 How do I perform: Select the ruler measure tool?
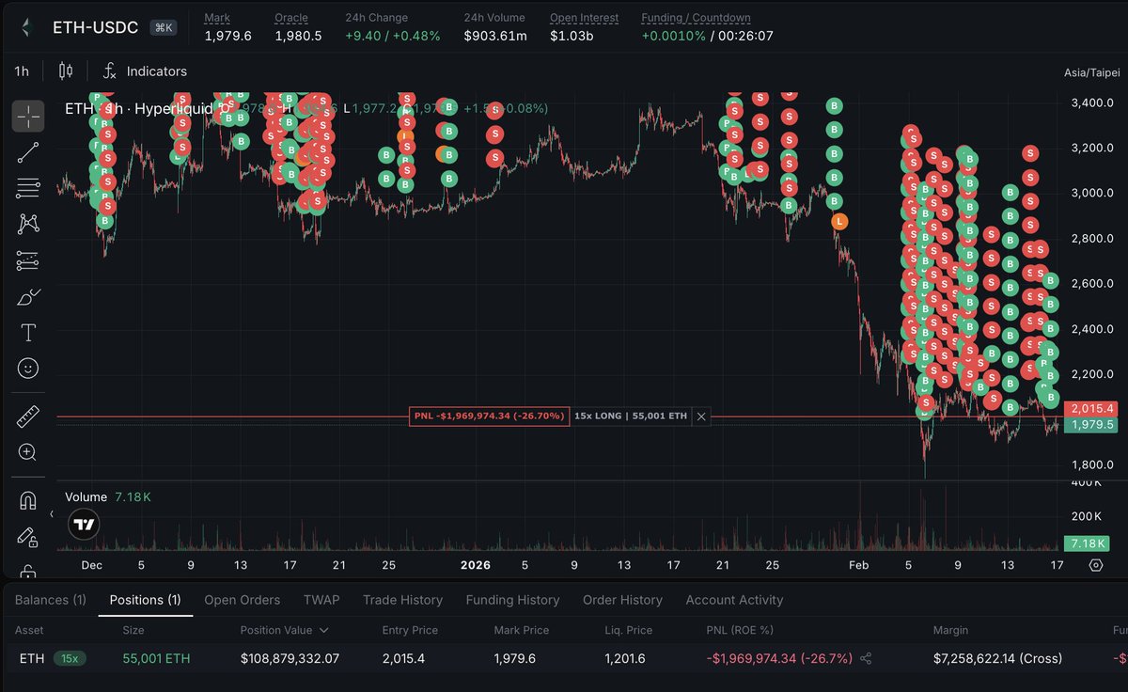[x=28, y=417]
